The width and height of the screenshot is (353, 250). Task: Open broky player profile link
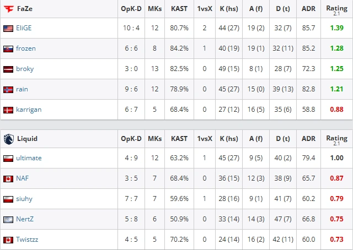coord(25,69)
